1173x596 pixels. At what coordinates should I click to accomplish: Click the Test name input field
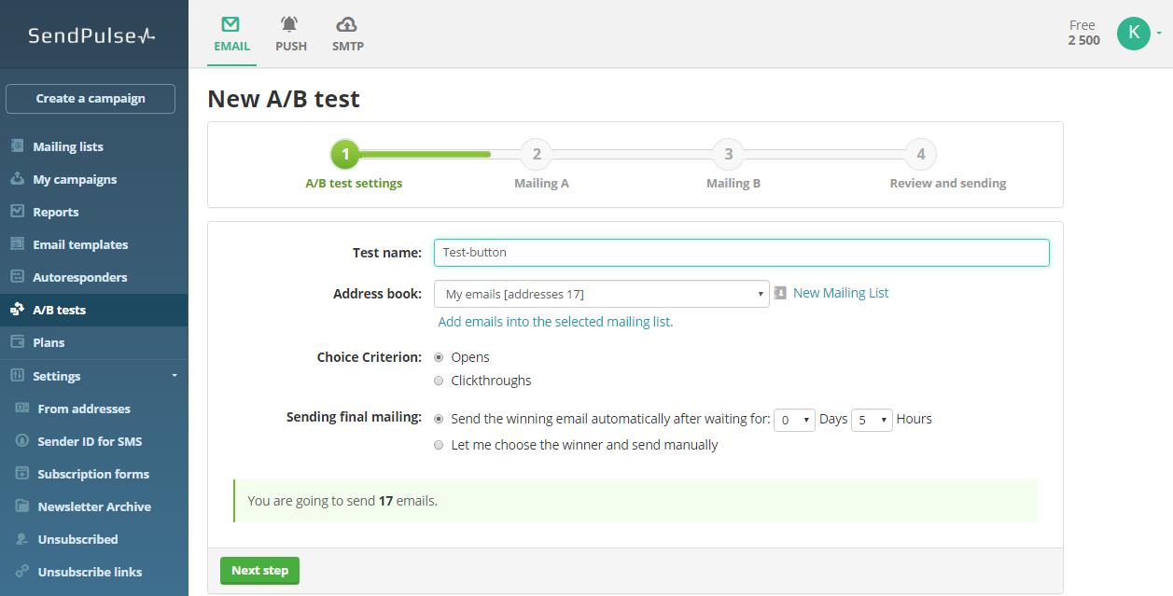point(741,253)
